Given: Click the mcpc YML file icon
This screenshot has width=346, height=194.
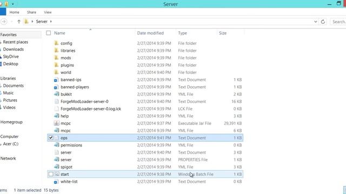Looking at the screenshot, I should (x=56, y=130).
